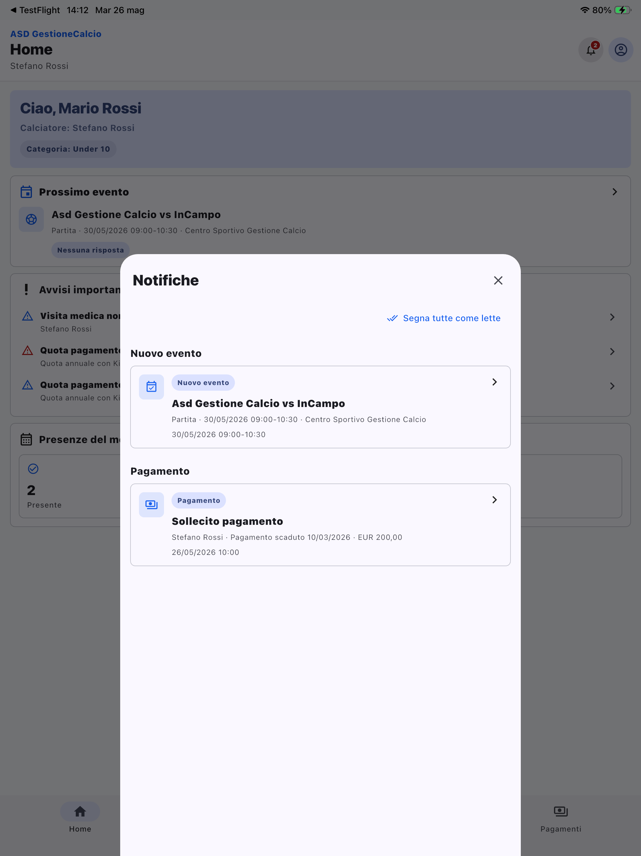641x856 pixels.
Task: Click the calendar icon next to Prossimo evento
Action: coord(26,192)
